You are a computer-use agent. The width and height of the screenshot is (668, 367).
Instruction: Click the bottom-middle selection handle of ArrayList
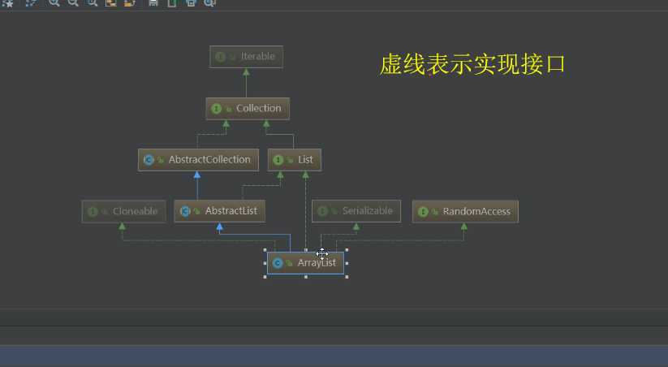[x=306, y=277]
